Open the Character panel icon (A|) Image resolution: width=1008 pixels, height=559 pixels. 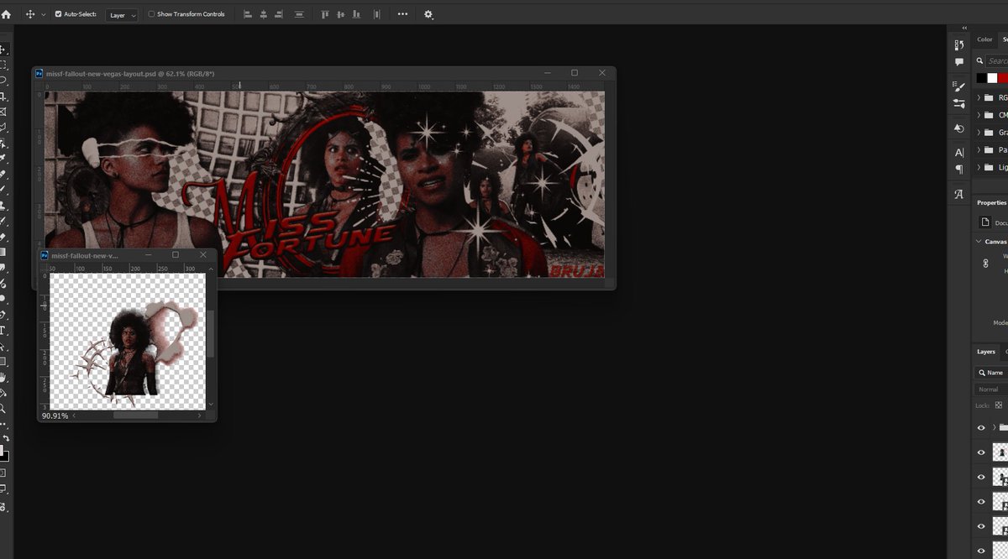tap(959, 152)
